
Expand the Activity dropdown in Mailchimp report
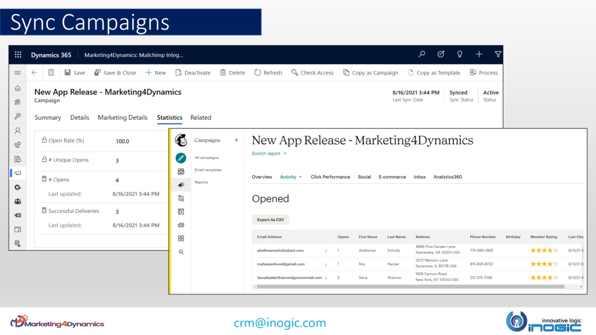[291, 177]
